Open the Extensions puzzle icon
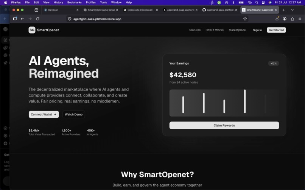This screenshot has width=305, height=190. (292, 19)
